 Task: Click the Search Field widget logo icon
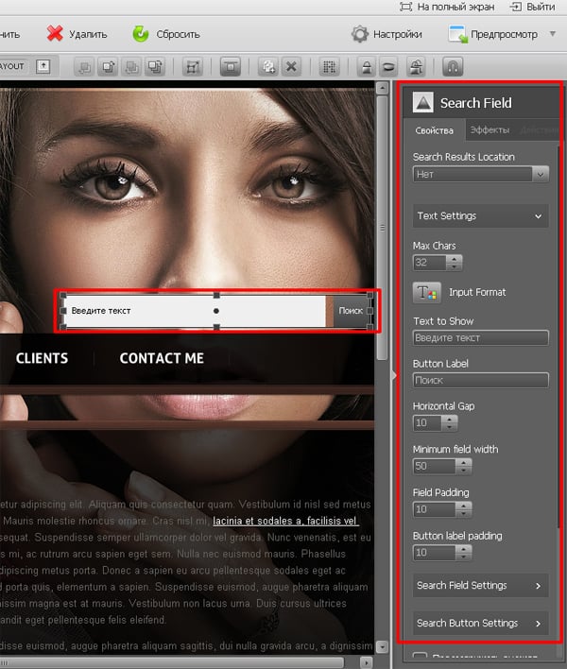click(x=424, y=103)
